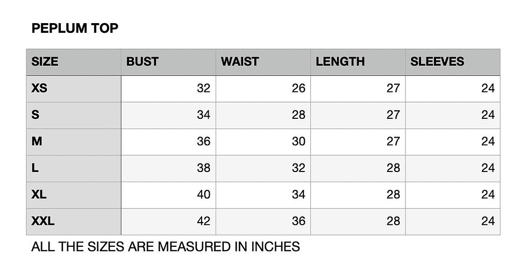Viewport: 527px width, 271px height.
Task: Click the SLEEVES column header
Action: coord(437,61)
